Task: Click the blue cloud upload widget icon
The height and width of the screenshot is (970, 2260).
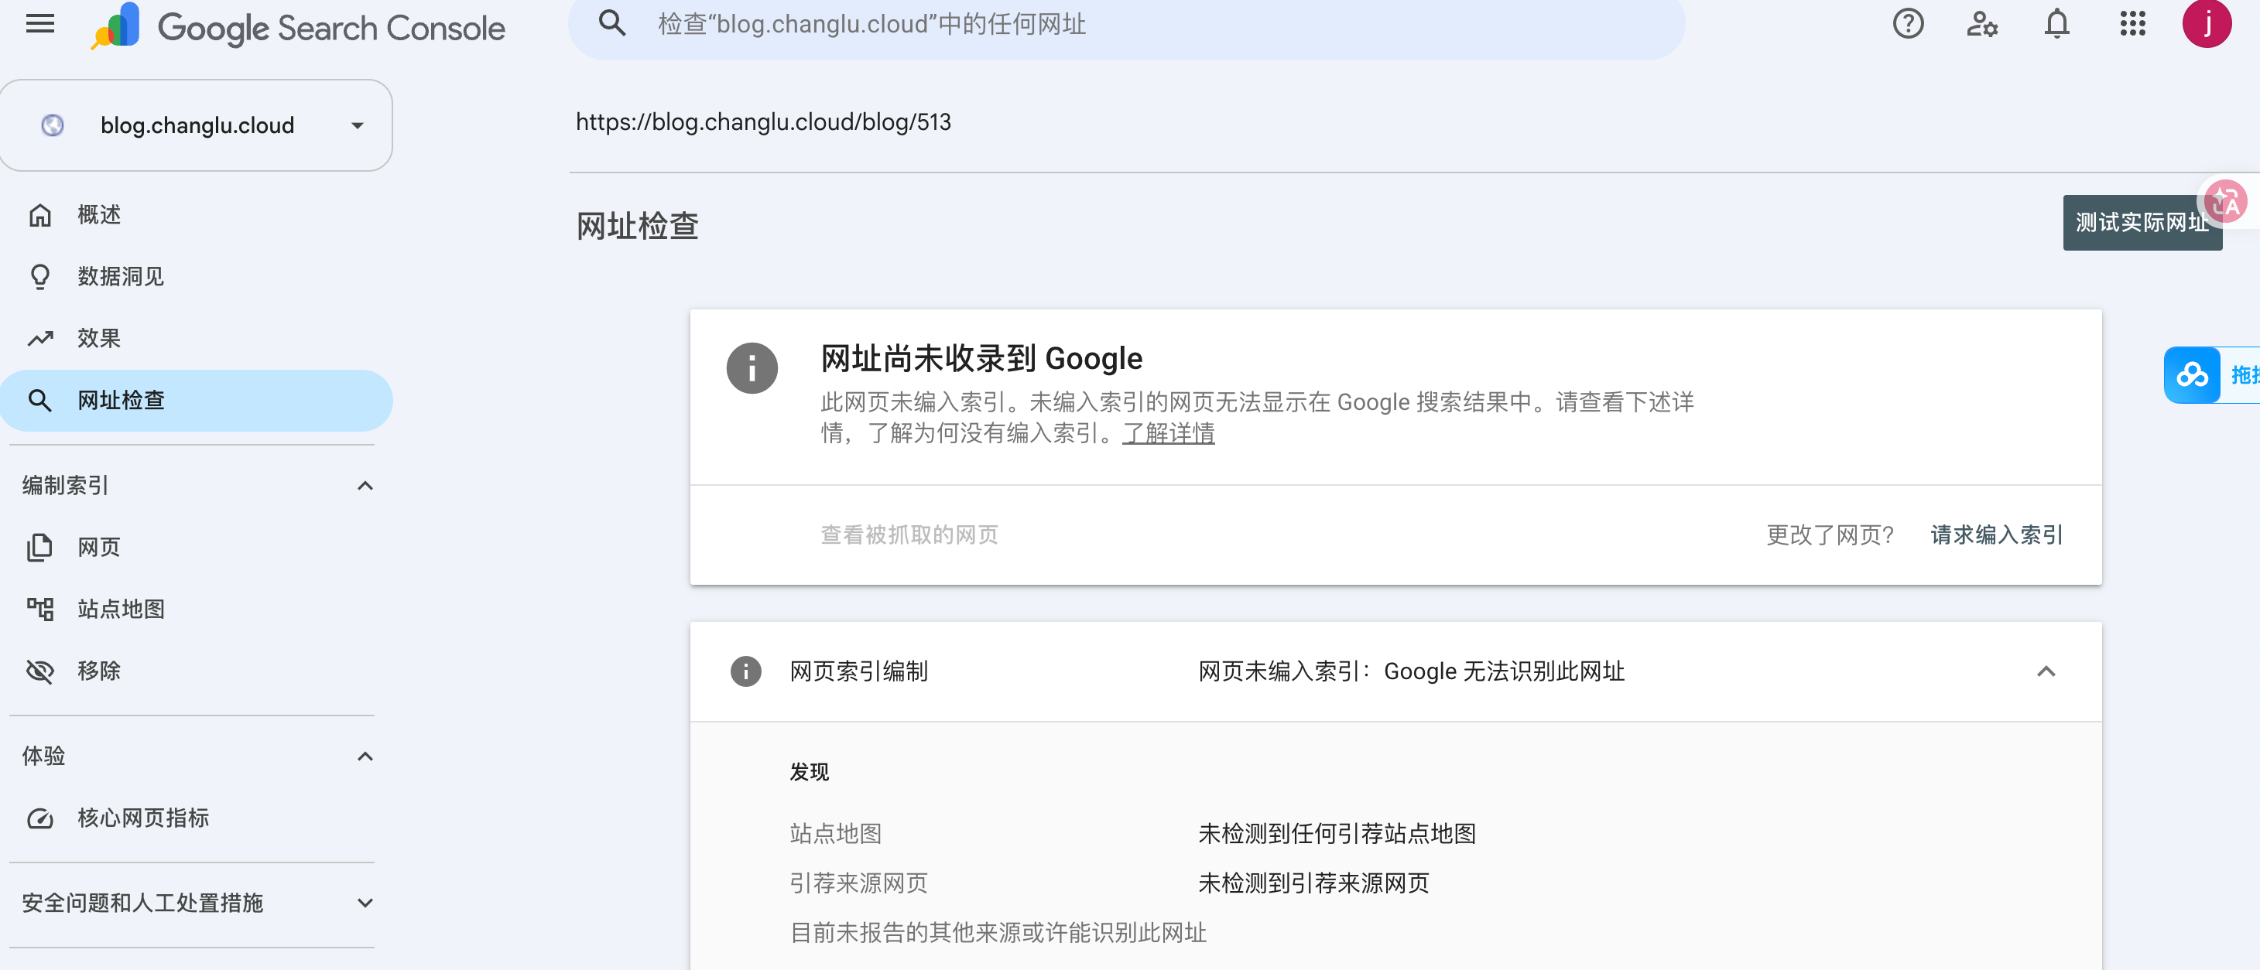Action: 2192,375
